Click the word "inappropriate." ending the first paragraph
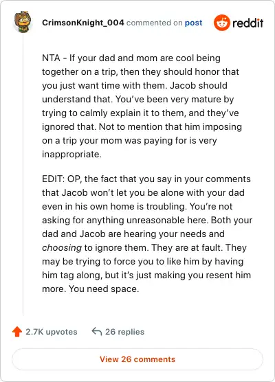This screenshot has height=382, width=275. 71,155
